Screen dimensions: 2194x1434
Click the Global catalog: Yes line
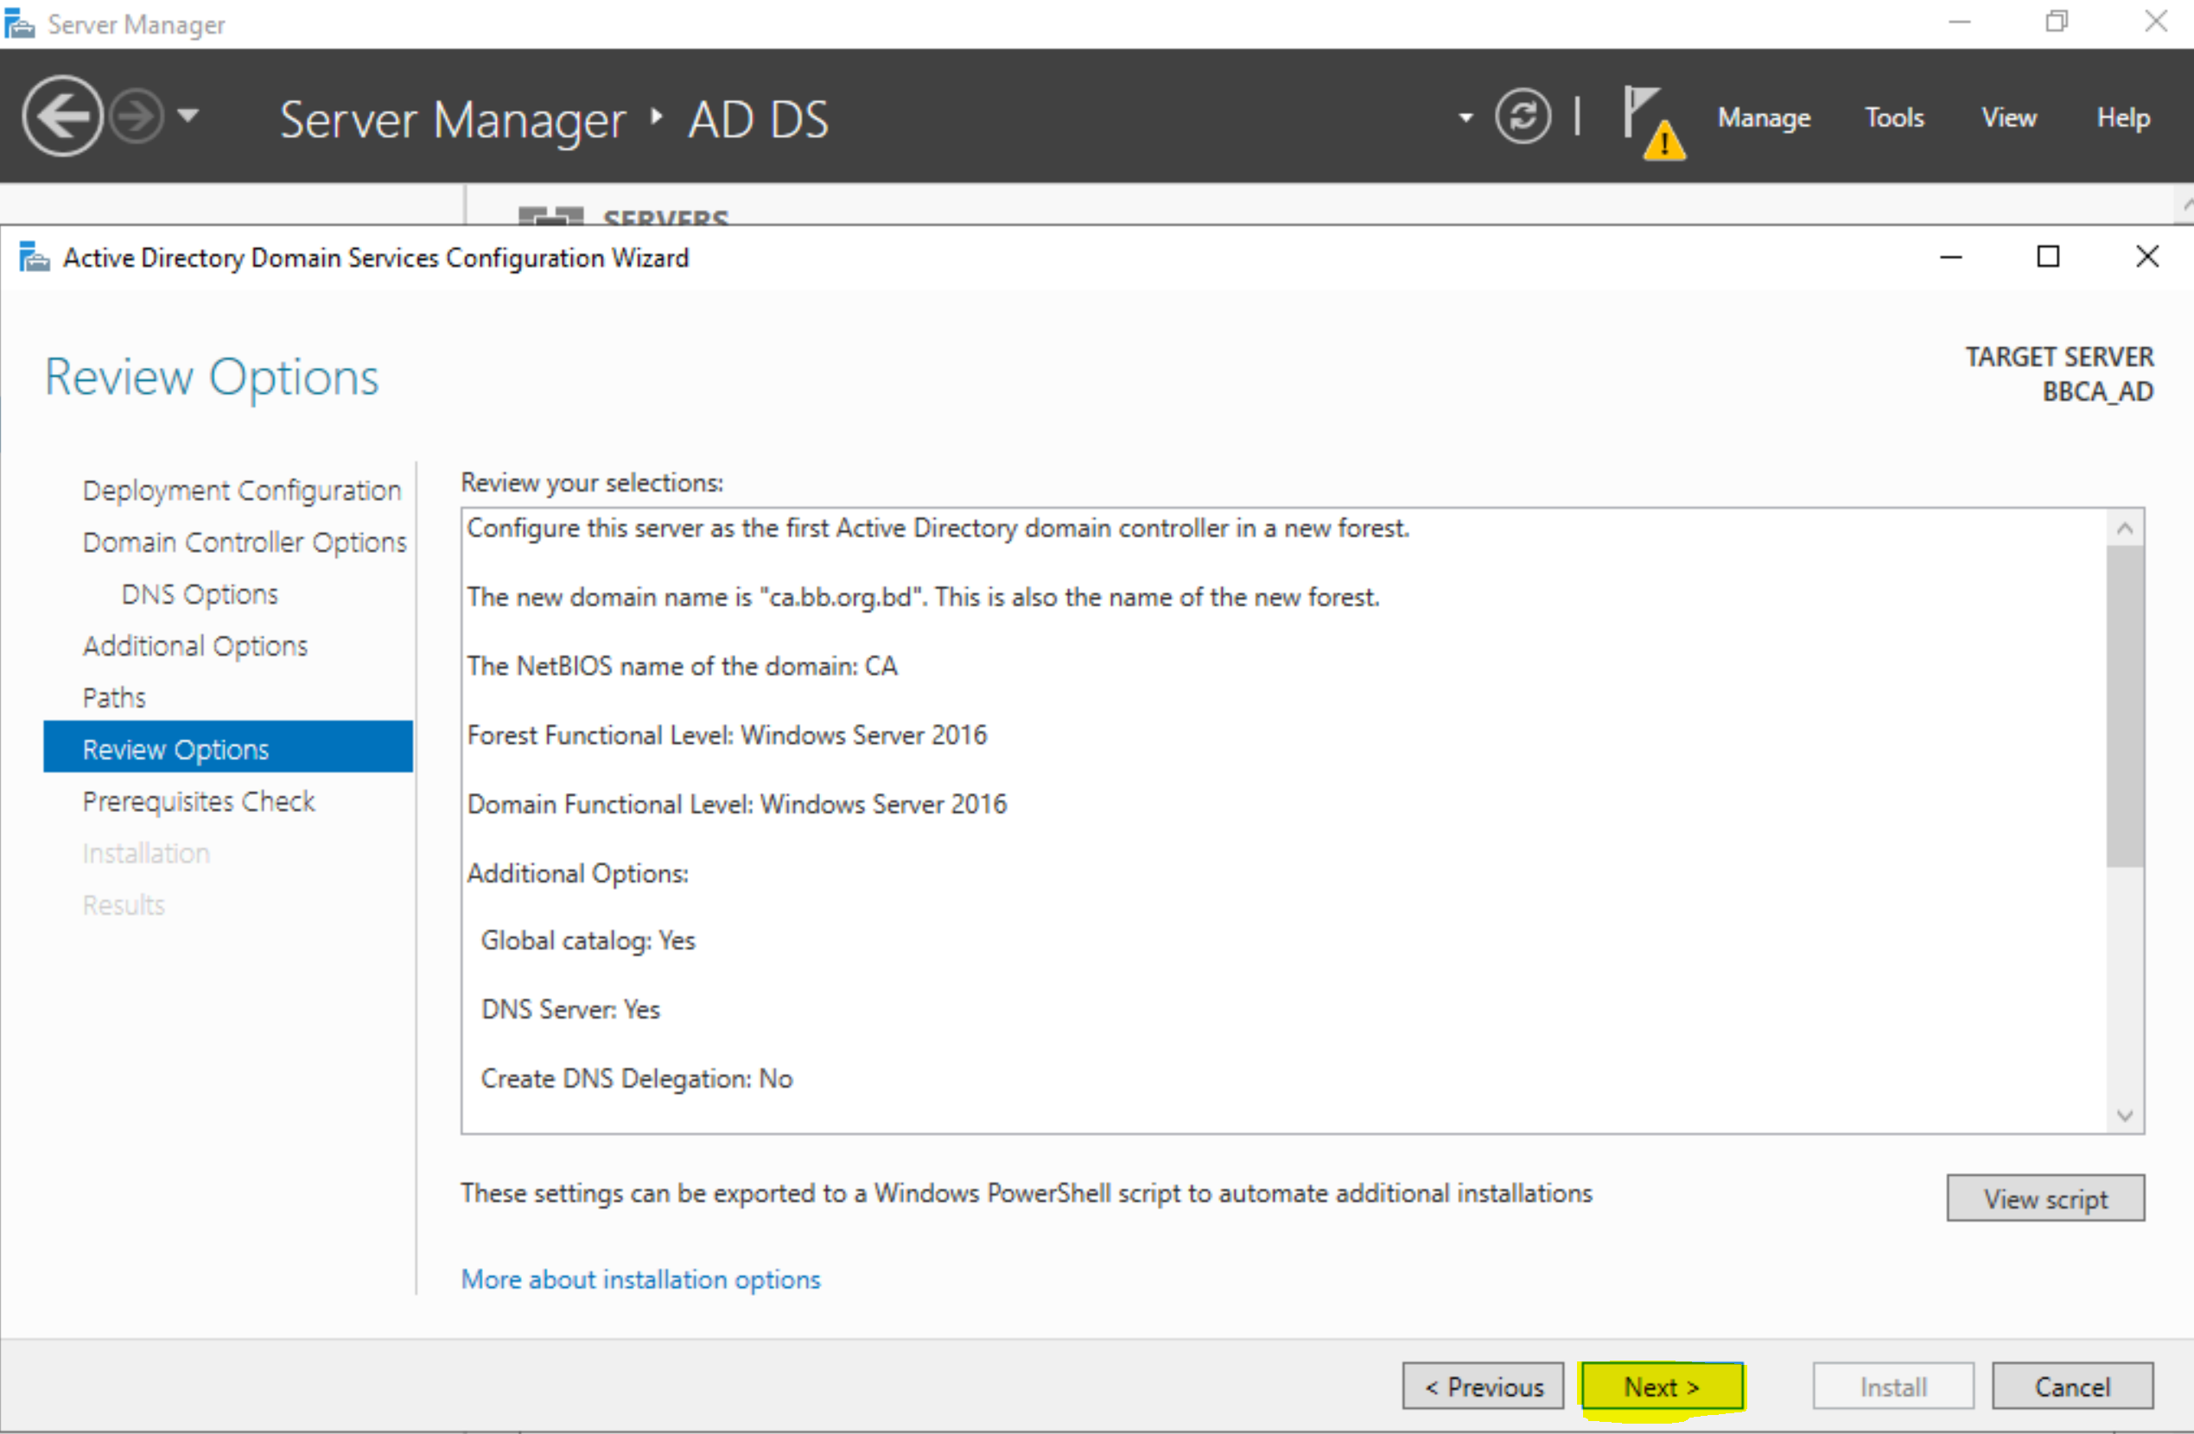(588, 940)
